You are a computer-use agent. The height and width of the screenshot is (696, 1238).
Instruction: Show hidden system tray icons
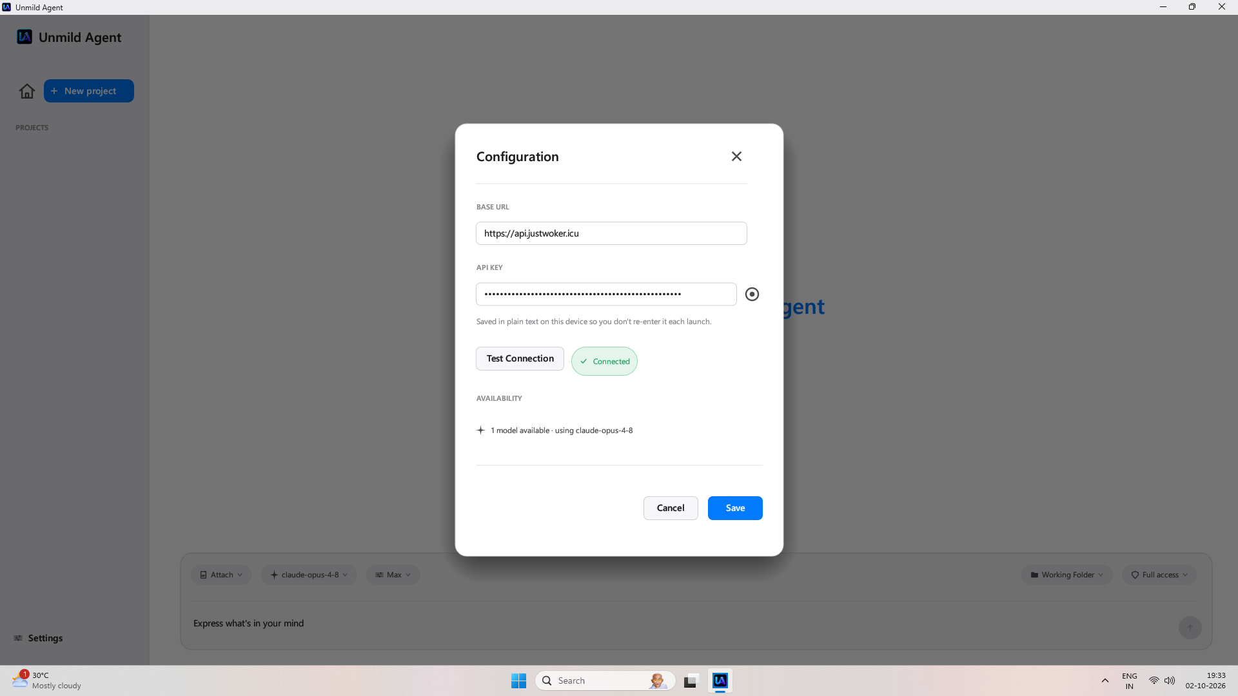tap(1105, 681)
